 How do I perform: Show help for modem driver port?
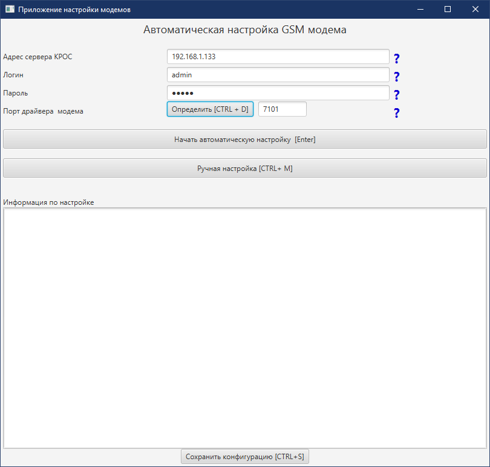point(397,113)
